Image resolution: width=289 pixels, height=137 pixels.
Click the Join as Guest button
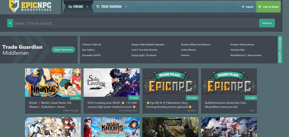268,7
